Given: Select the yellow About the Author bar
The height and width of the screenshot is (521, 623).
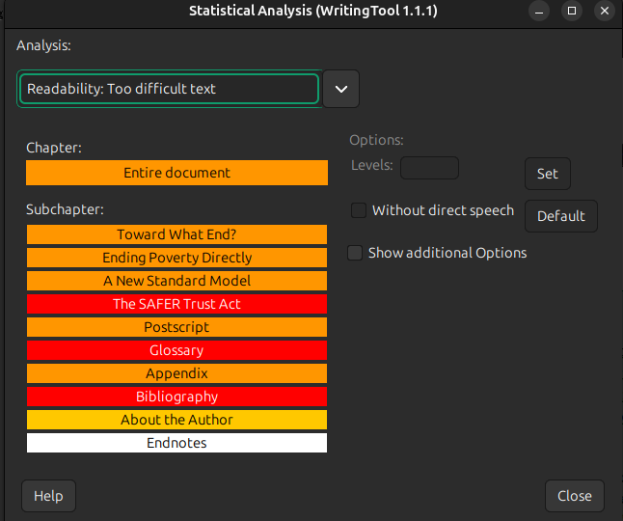Looking at the screenshot, I should tap(176, 420).
